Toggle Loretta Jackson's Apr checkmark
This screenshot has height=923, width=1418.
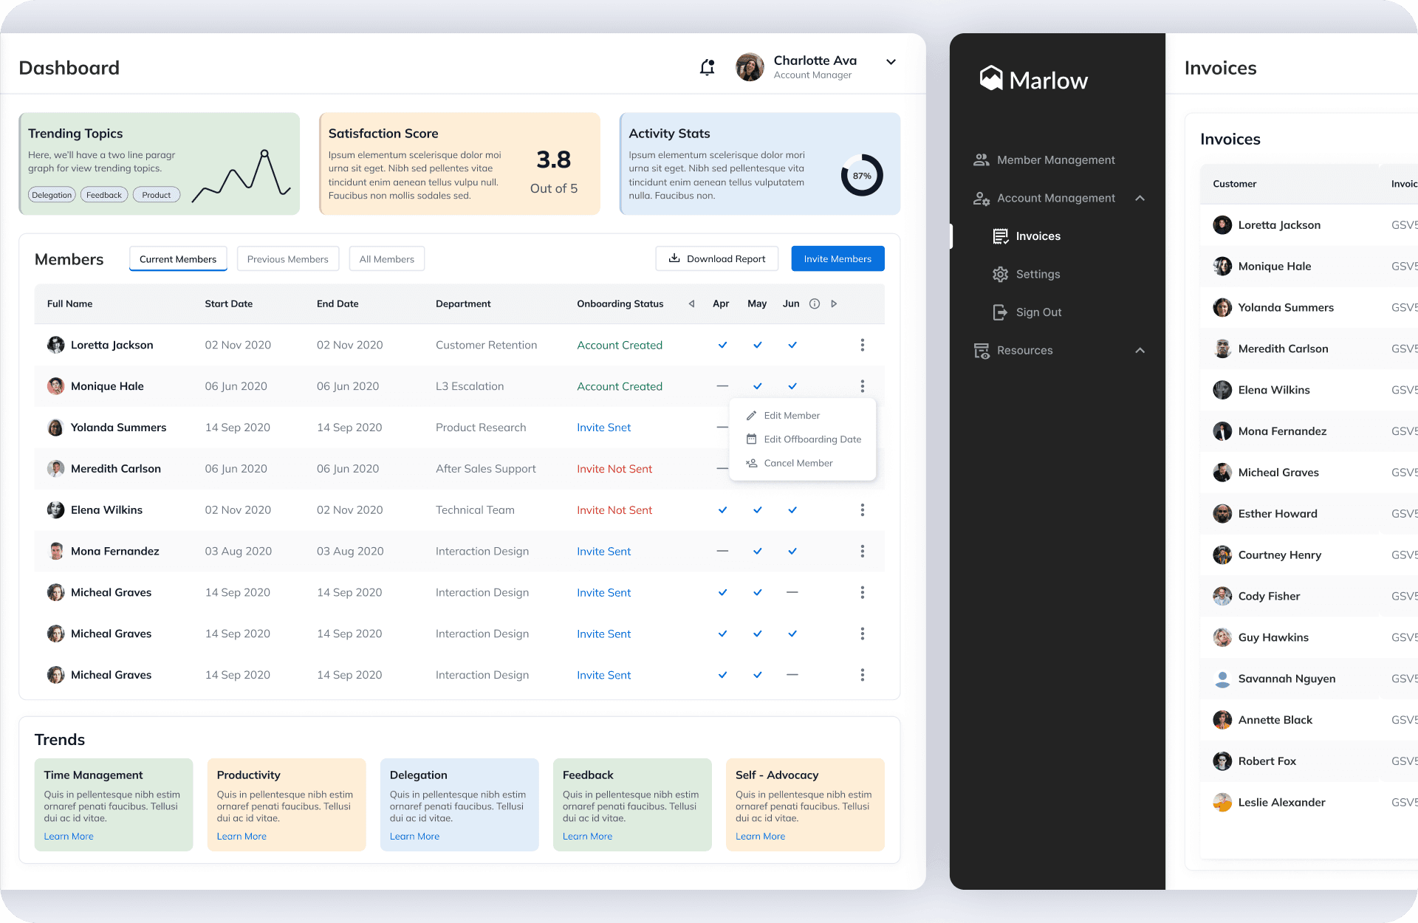(722, 345)
